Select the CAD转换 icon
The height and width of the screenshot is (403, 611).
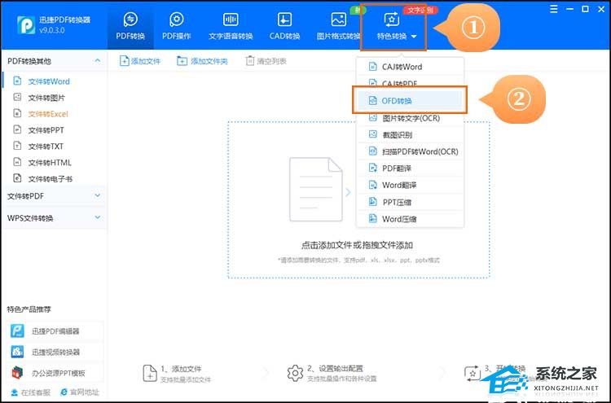pos(284,20)
